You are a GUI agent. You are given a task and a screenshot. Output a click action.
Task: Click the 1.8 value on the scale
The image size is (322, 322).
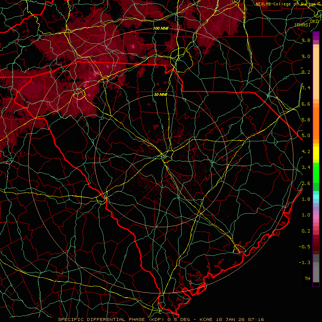click(306, 199)
